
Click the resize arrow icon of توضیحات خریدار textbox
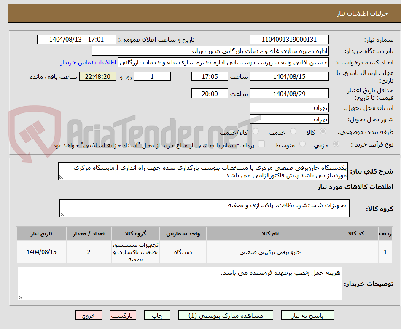click(20, 298)
